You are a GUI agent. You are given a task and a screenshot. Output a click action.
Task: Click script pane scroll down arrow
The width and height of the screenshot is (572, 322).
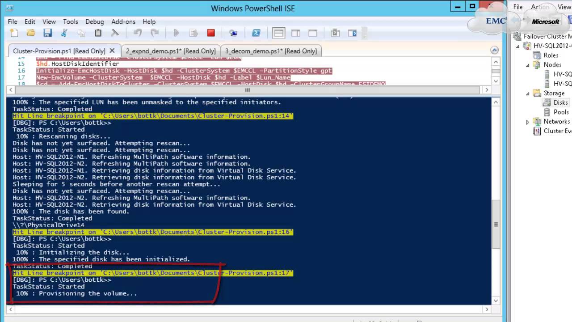coord(496,81)
